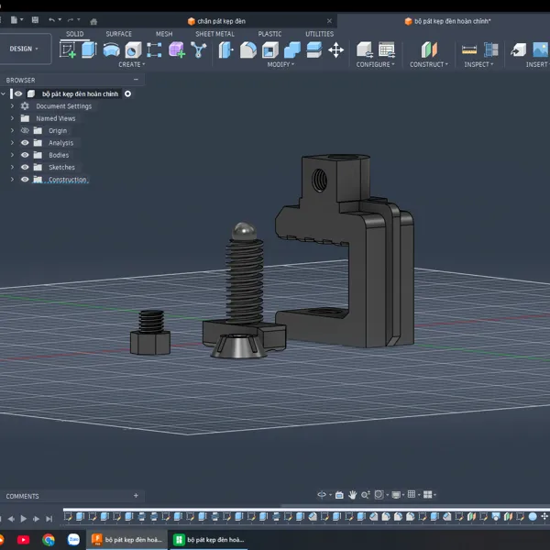The width and height of the screenshot is (550, 550).
Task: Select the Create Sketch tool
Action: click(68, 49)
